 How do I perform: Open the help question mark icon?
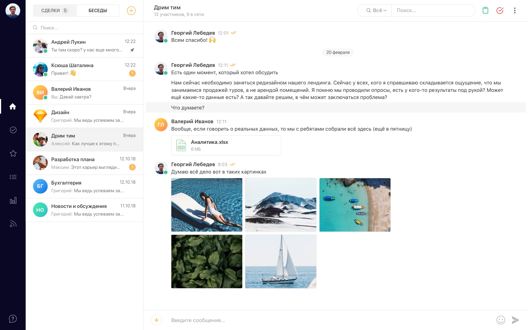pyautogui.click(x=13, y=319)
